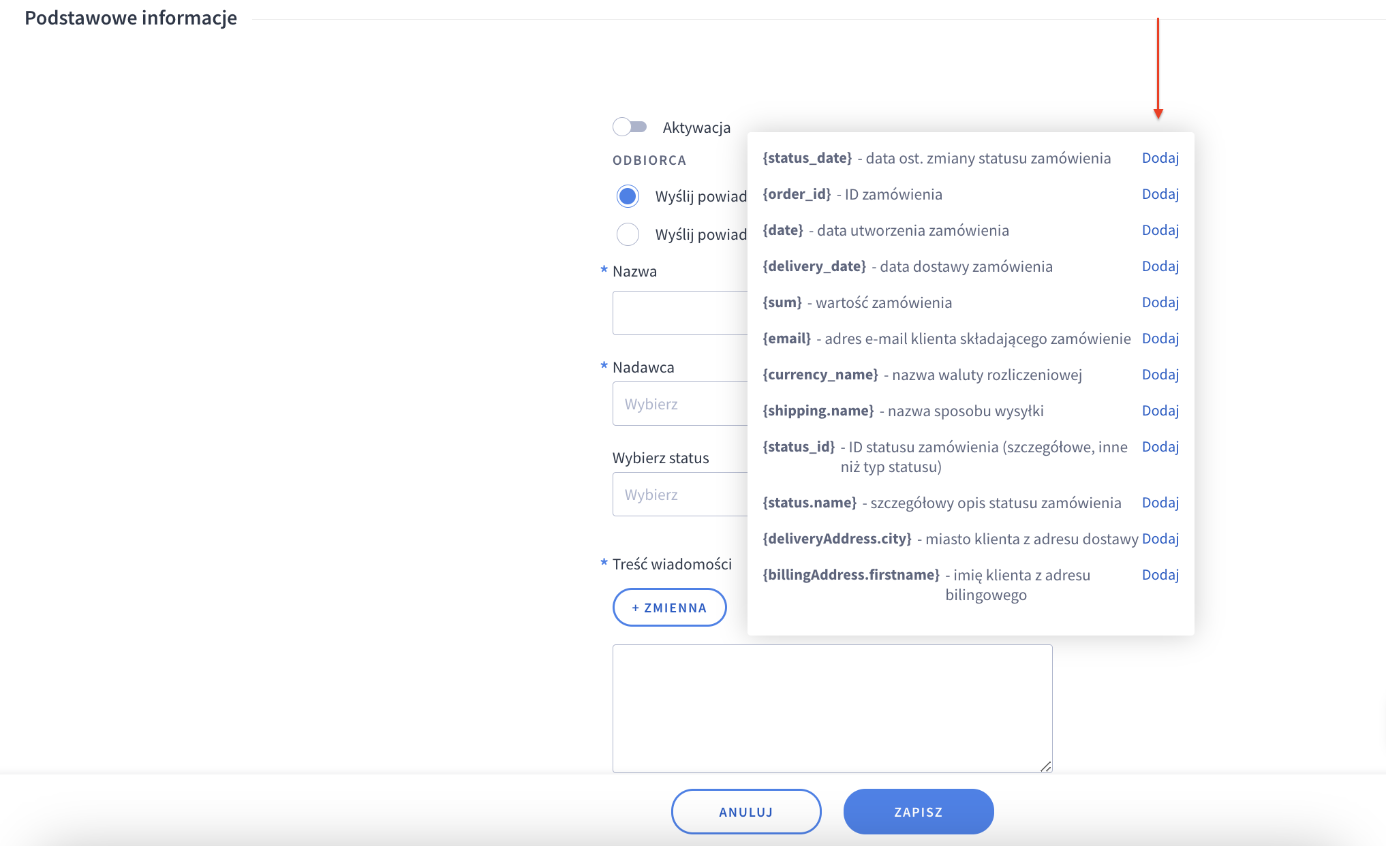Click the ZAPISZ button
Screen dimensions: 1386x846
pos(918,811)
